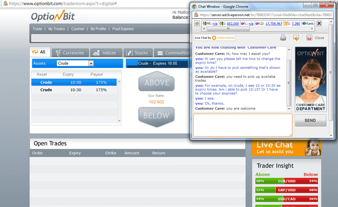Click the 17,759,967 Yahoo LD link

(274, 23)
